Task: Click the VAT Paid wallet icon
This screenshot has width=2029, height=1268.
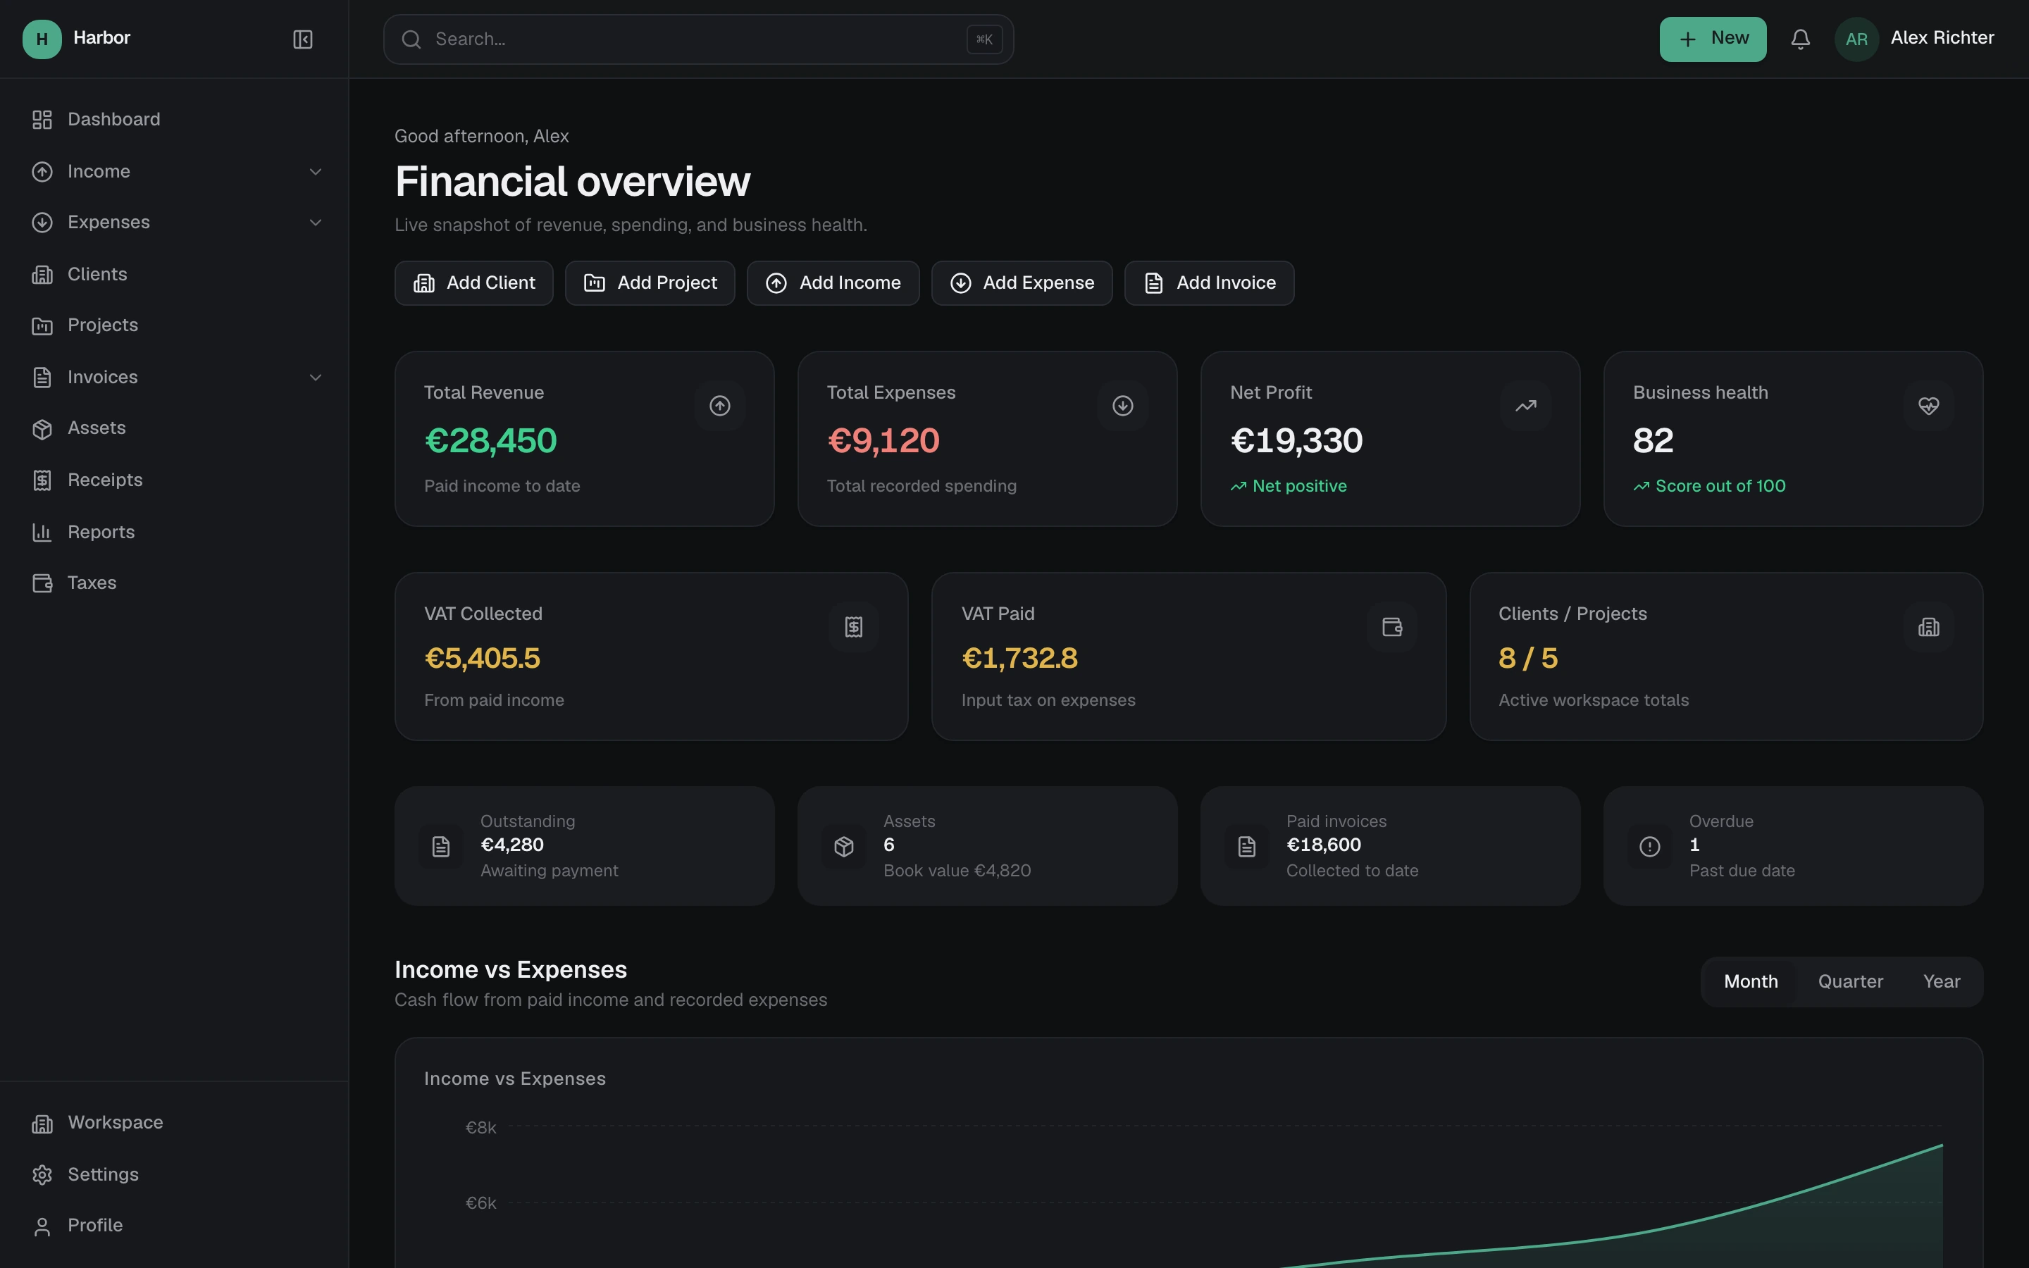Action: [1392, 627]
